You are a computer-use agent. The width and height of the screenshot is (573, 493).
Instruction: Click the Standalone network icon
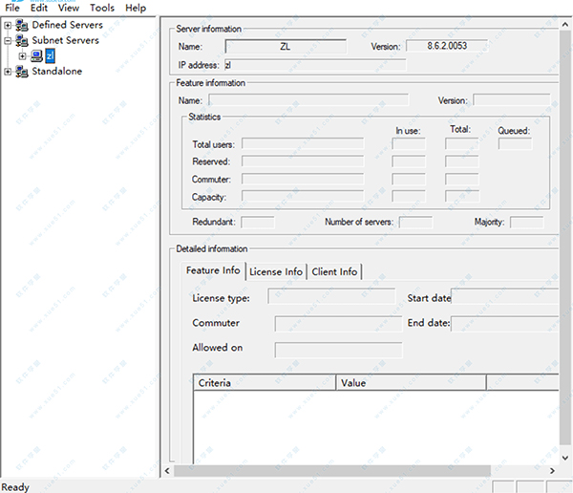point(22,72)
